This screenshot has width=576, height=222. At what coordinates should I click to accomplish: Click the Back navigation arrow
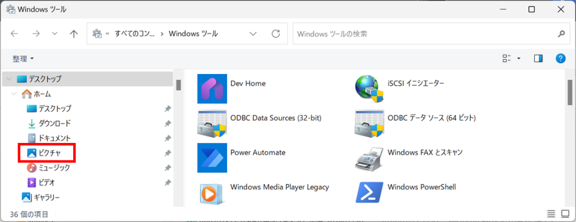14,34
